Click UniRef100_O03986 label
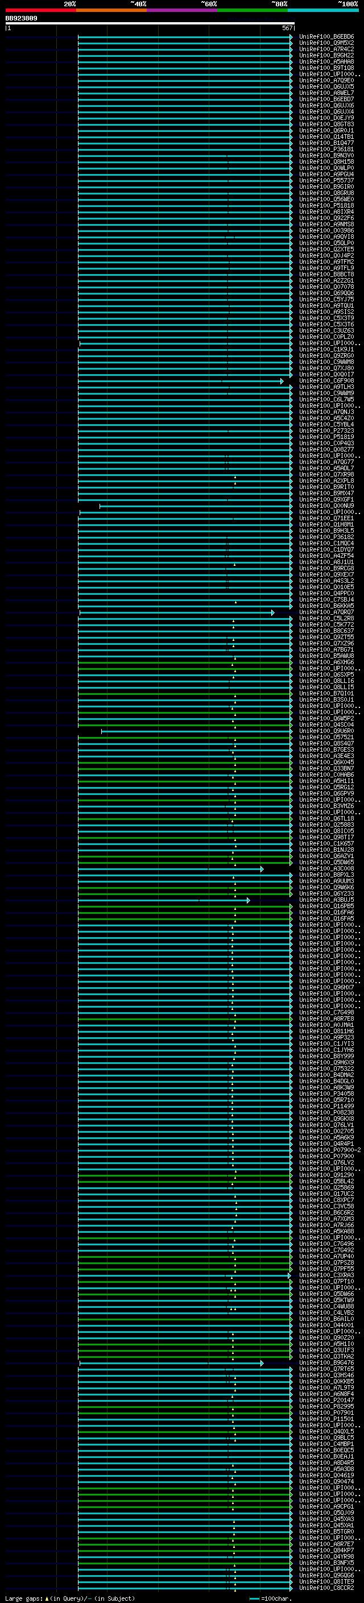Image resolution: width=364 pixels, height=1603 pixels. point(326,231)
